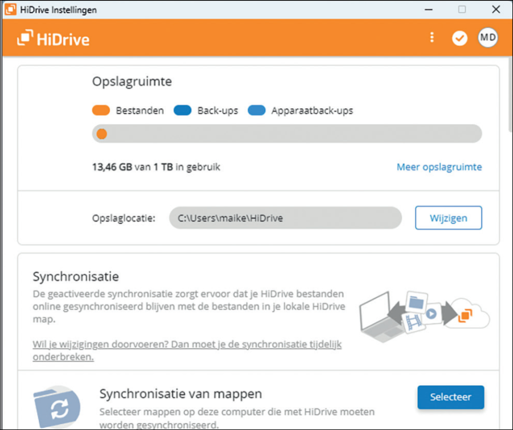Click the text 13,46 GB van 1 TB in gebruik
513x430 pixels.
pyautogui.click(x=156, y=167)
